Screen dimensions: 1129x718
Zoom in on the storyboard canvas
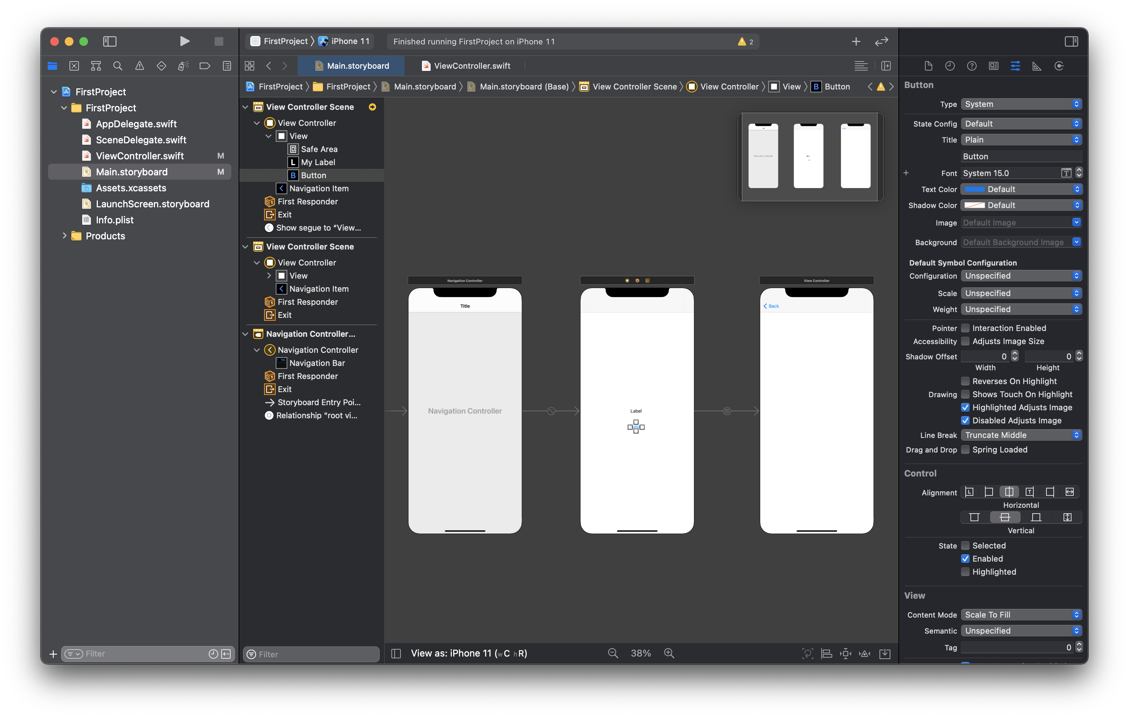coord(669,653)
